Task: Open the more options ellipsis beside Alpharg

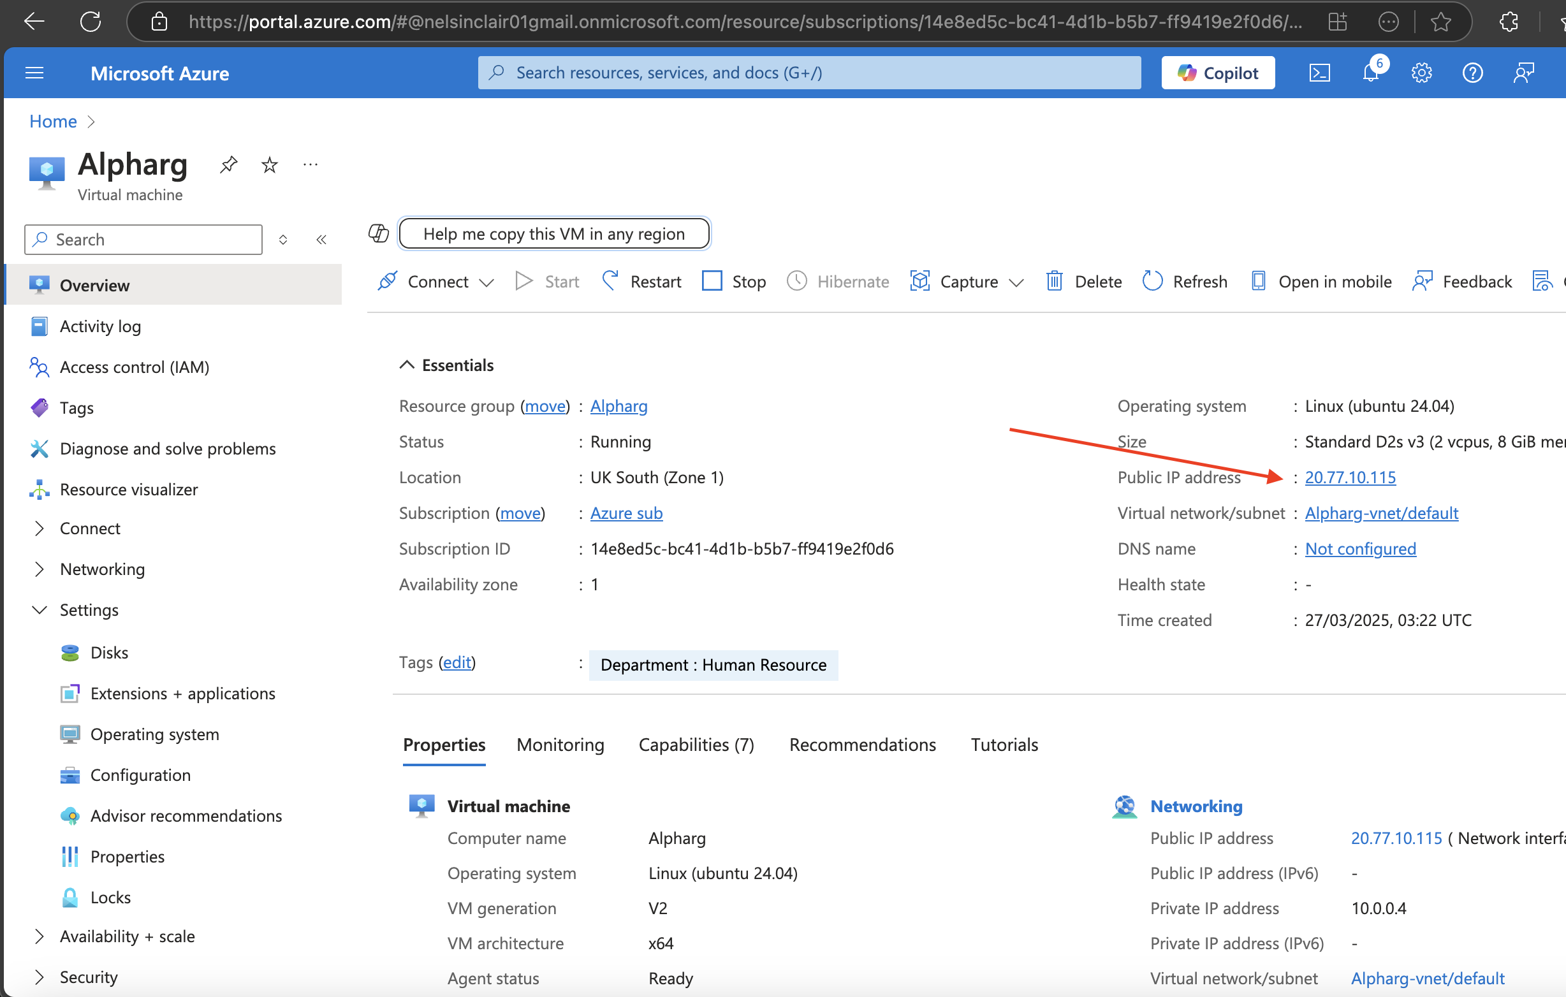Action: tap(311, 164)
